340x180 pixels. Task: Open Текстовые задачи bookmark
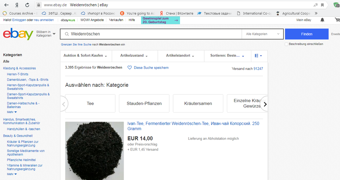[x=214, y=13]
